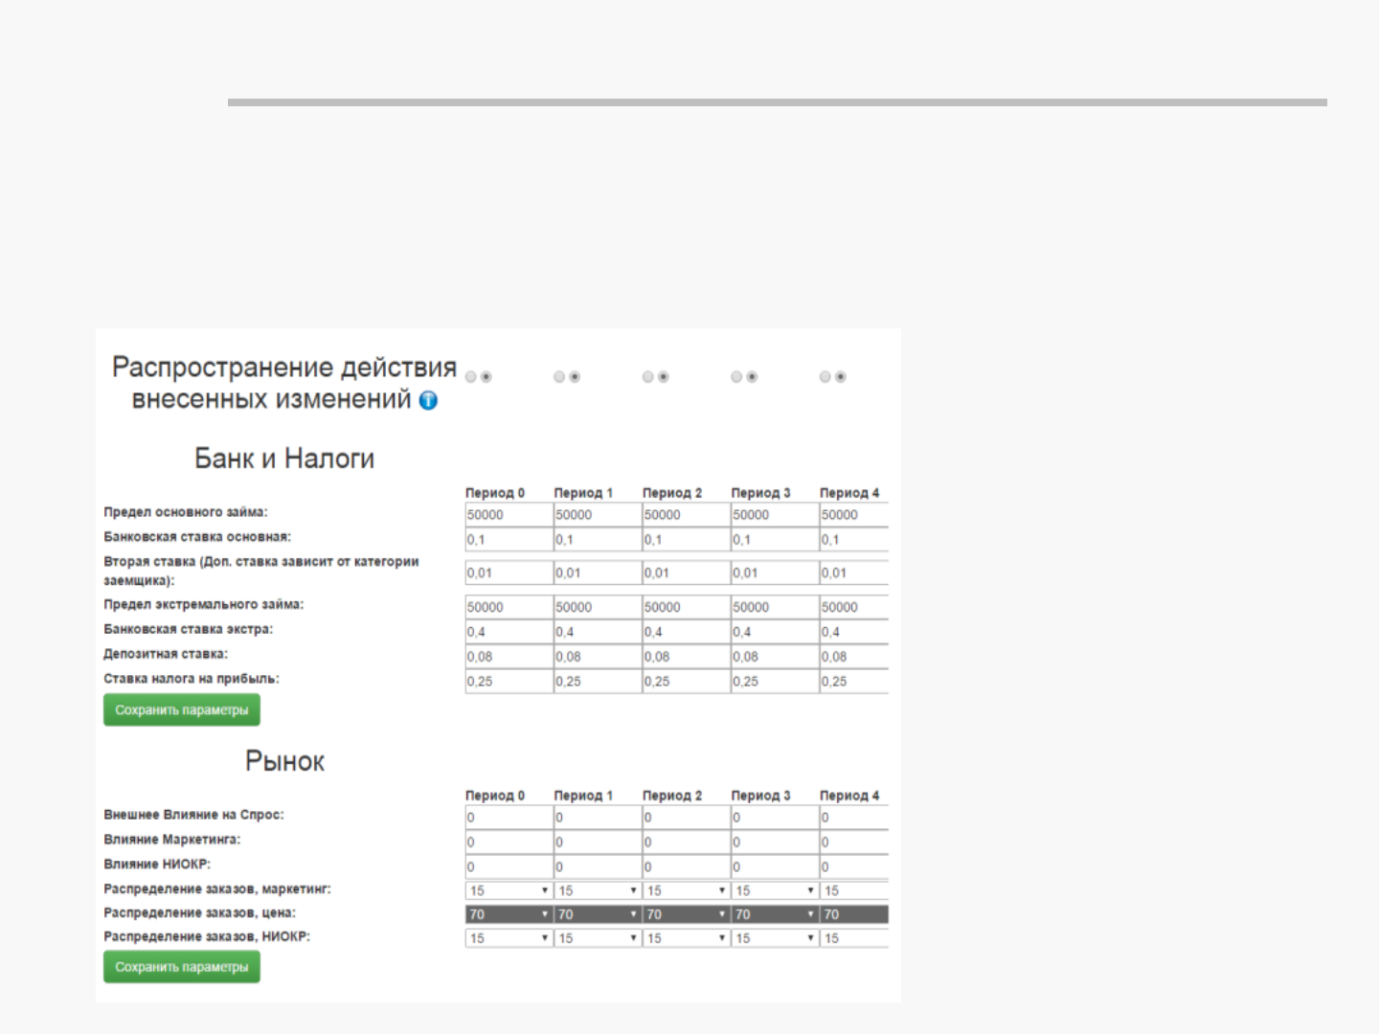The width and height of the screenshot is (1379, 1034).
Task: Focus the Период 1 external demand influence field
Action: pyautogui.click(x=597, y=818)
